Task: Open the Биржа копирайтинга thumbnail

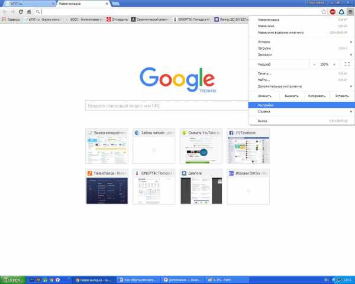Action: click(x=107, y=146)
